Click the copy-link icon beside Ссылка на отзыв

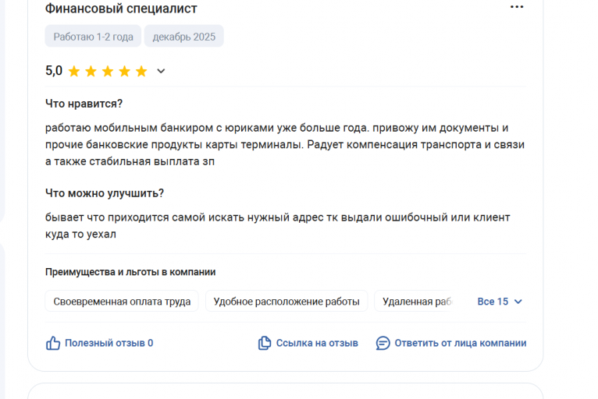[265, 343]
